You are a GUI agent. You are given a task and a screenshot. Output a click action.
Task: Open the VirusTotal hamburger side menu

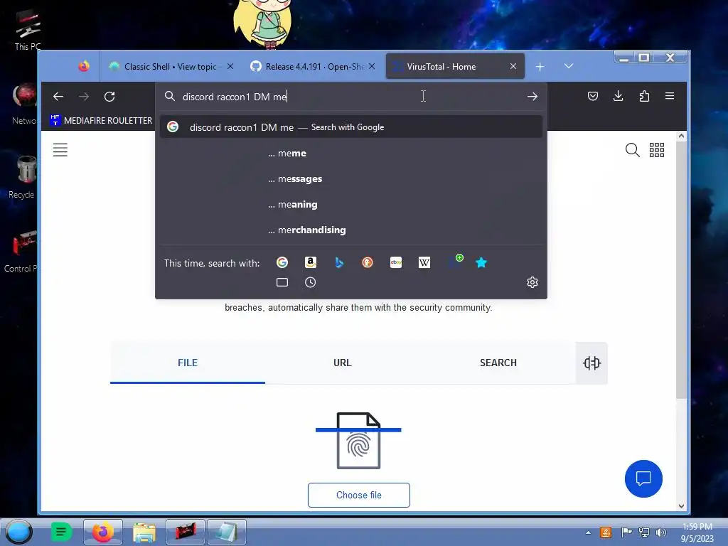tap(60, 150)
